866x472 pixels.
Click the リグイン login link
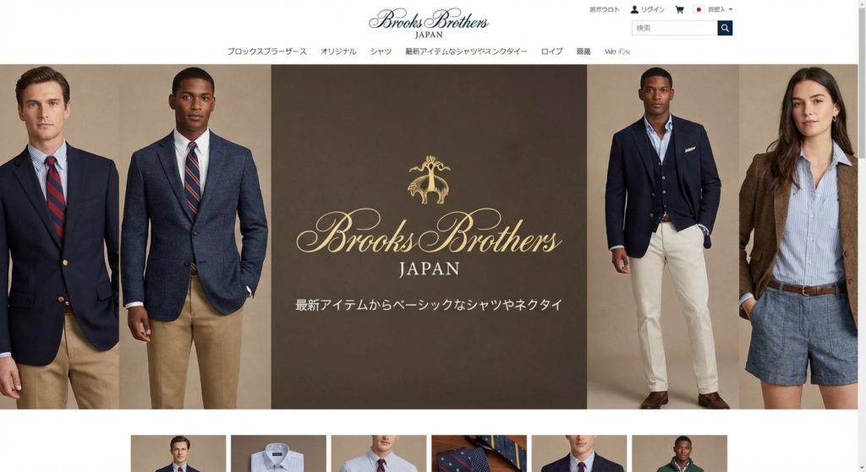(653, 9)
